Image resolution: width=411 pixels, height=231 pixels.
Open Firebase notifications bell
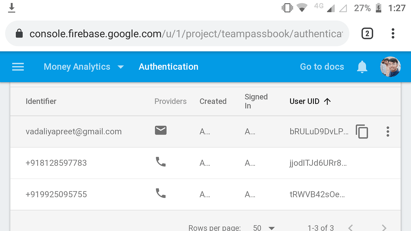click(362, 67)
